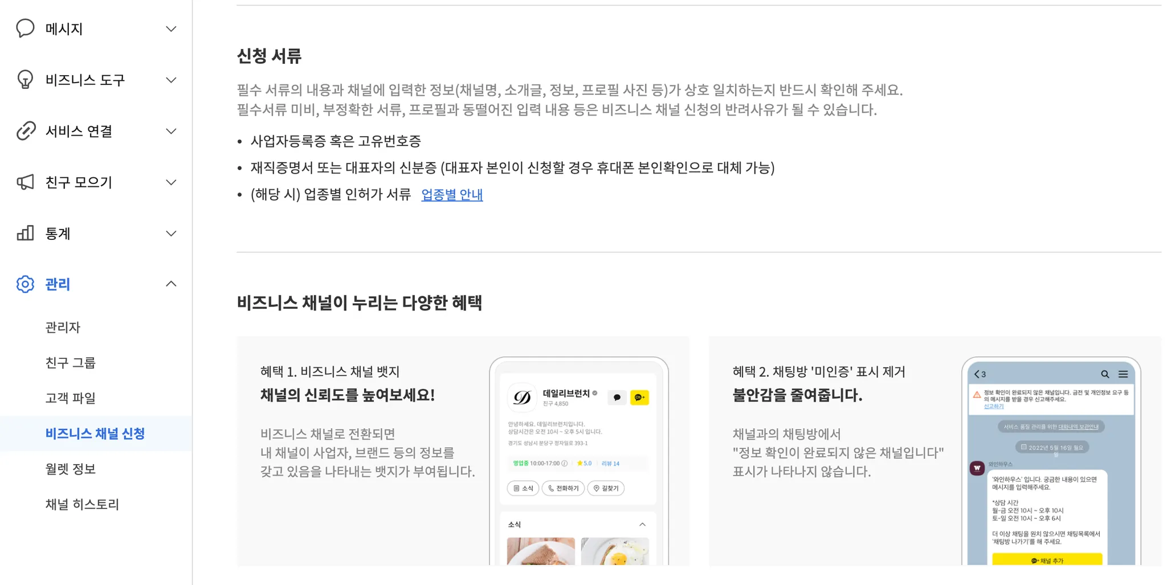Expand the 비즈니스 도구 chevron
This screenshot has width=1167, height=585.
tap(171, 80)
